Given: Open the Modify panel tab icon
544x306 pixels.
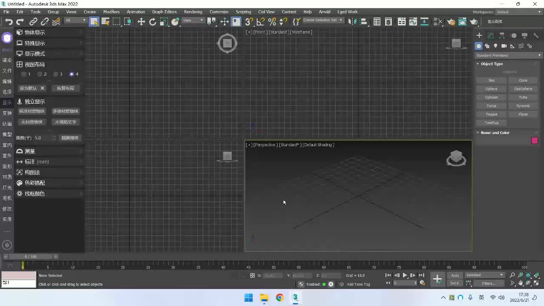Looking at the screenshot, I should [x=490, y=36].
